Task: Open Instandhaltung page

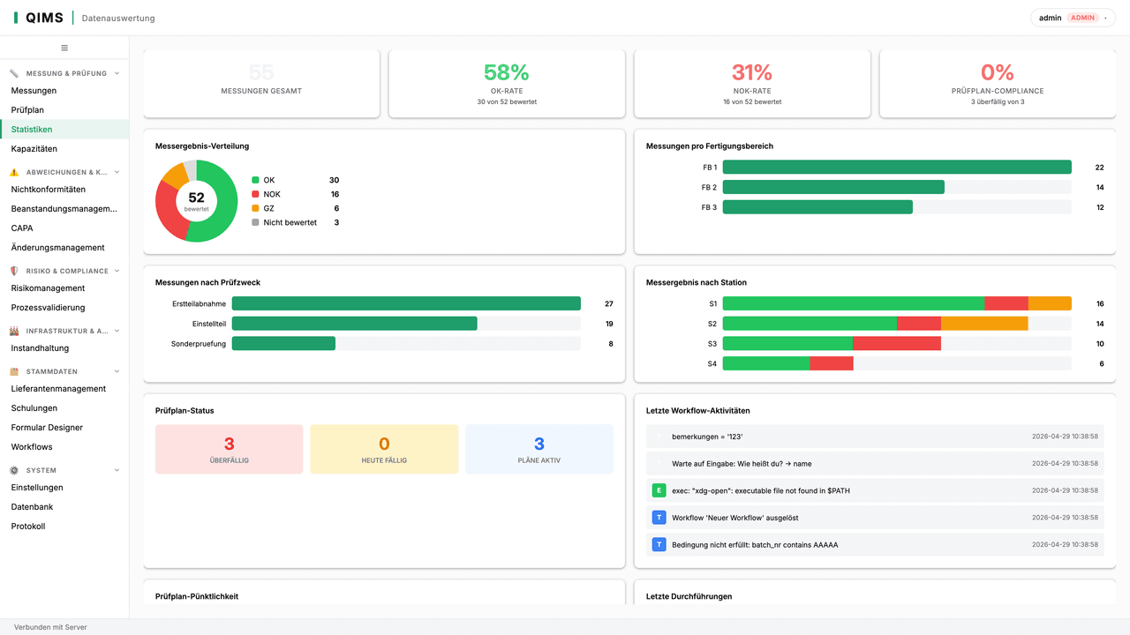Action: [x=64, y=348]
